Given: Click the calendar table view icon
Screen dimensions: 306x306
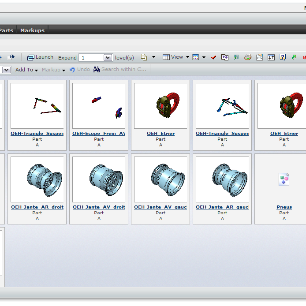Looking at the screenshot, I should tap(196, 57).
